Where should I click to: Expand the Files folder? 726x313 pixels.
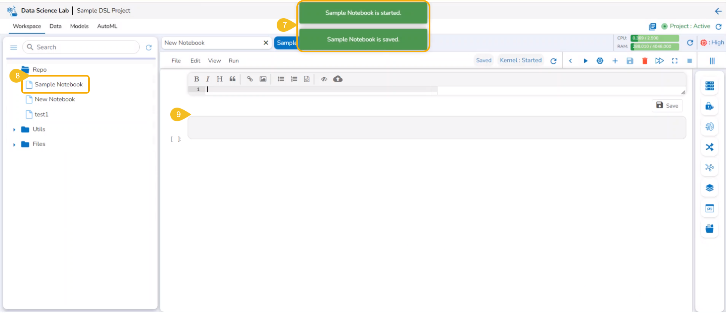(x=14, y=144)
